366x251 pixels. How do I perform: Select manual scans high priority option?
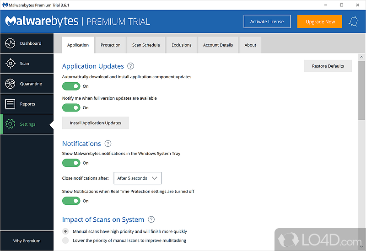point(65,231)
